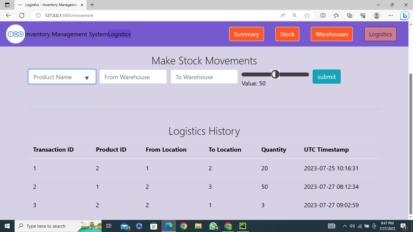Open Bing chat in the browser toolbar
Screen dimensions: 413x232
click(405, 15)
